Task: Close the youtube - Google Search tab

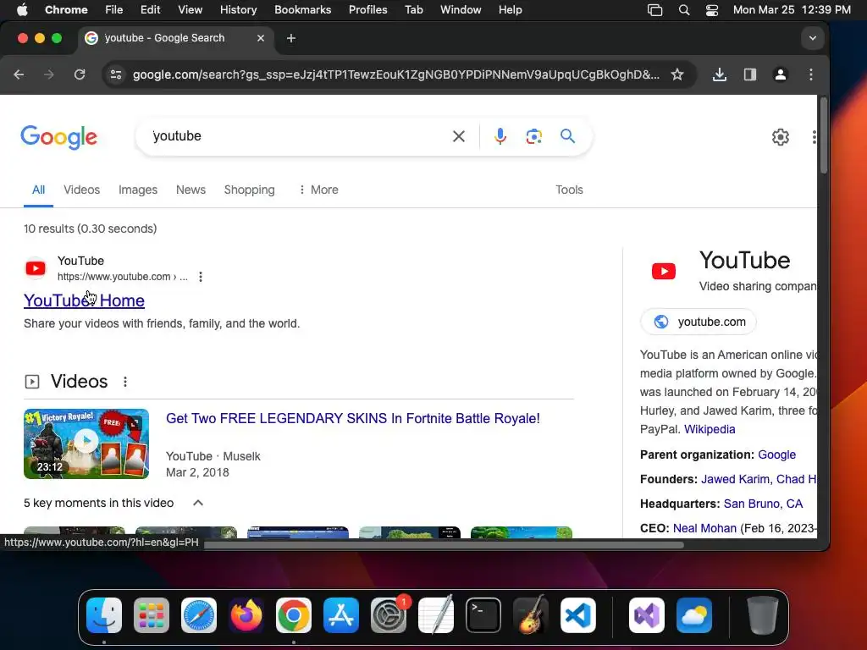Action: [x=261, y=38]
